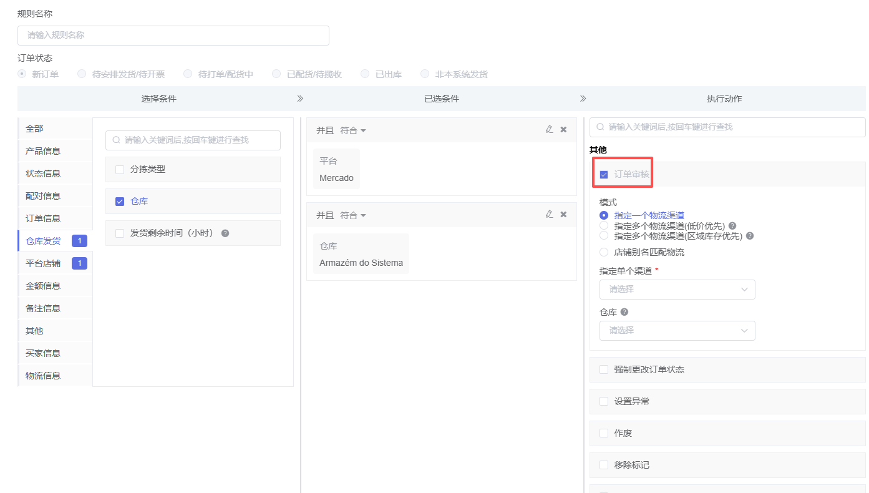Switch to 产品信息 category tab
869x493 pixels.
(43, 151)
